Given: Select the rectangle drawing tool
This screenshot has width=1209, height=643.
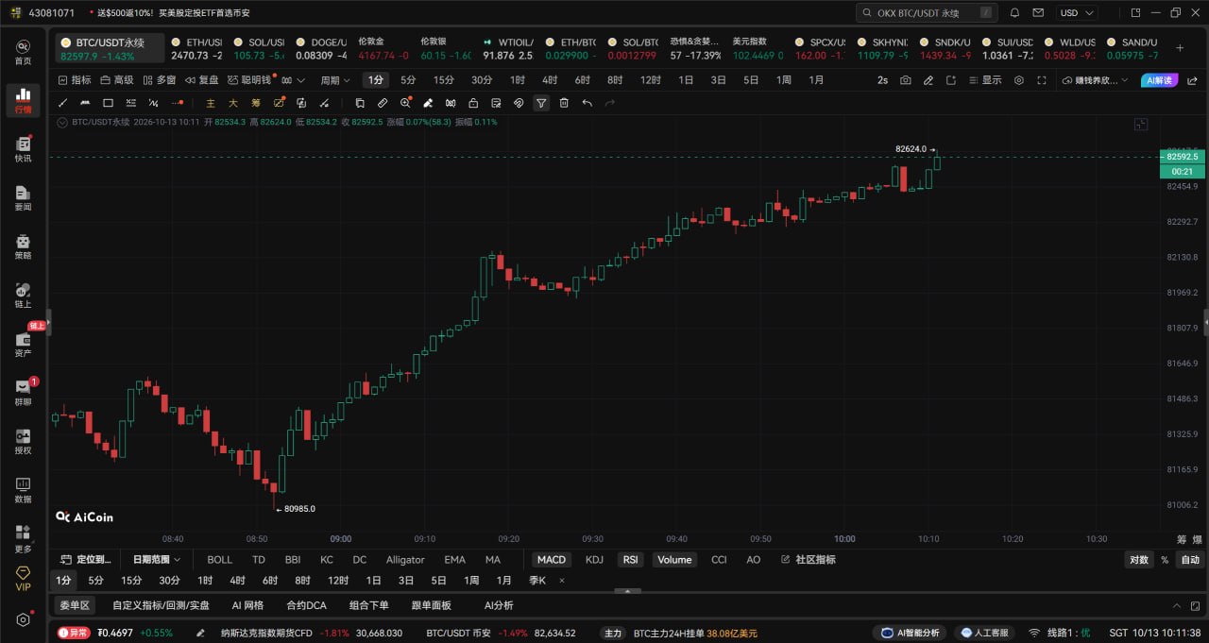Looking at the screenshot, I should [x=108, y=103].
